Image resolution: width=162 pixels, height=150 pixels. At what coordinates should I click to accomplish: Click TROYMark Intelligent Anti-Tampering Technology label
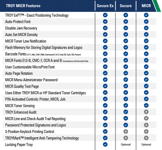(x=42, y=138)
